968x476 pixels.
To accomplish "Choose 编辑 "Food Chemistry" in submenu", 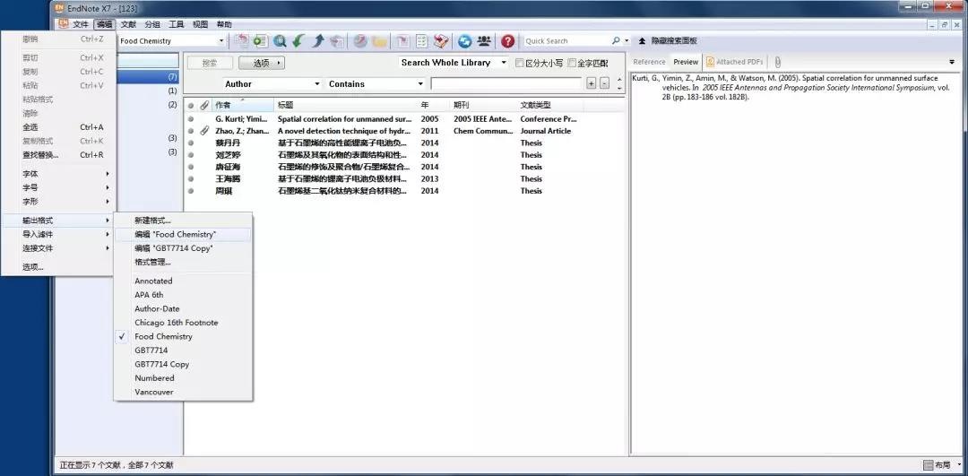I will (184, 235).
